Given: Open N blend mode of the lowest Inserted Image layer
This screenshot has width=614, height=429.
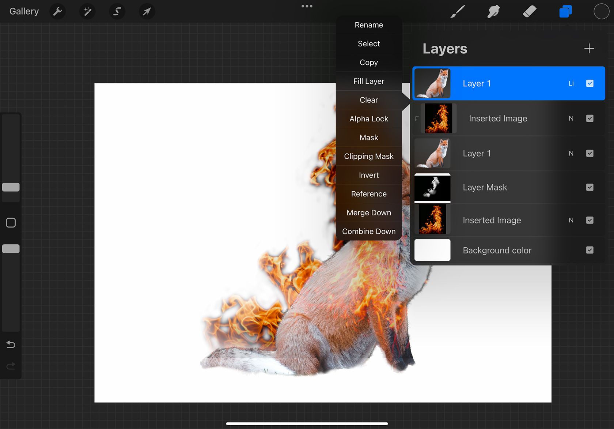Looking at the screenshot, I should point(571,220).
